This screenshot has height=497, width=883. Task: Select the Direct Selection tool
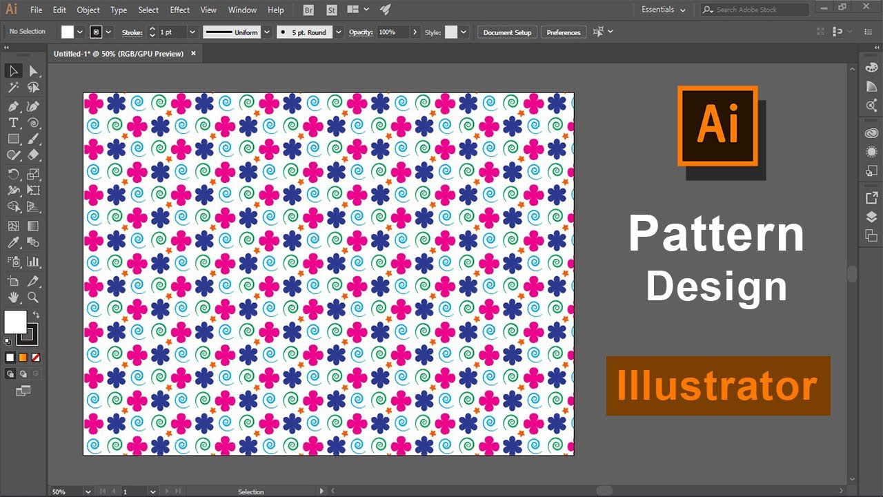33,71
